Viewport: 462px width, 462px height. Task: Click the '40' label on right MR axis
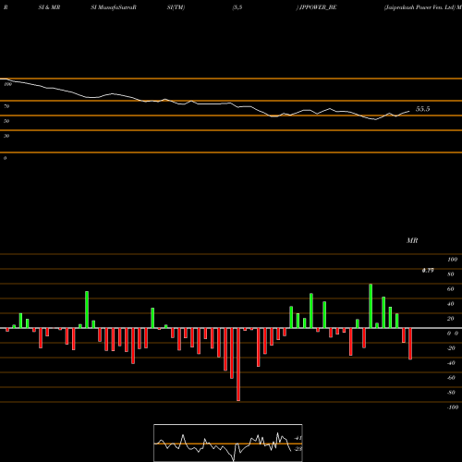(451, 304)
